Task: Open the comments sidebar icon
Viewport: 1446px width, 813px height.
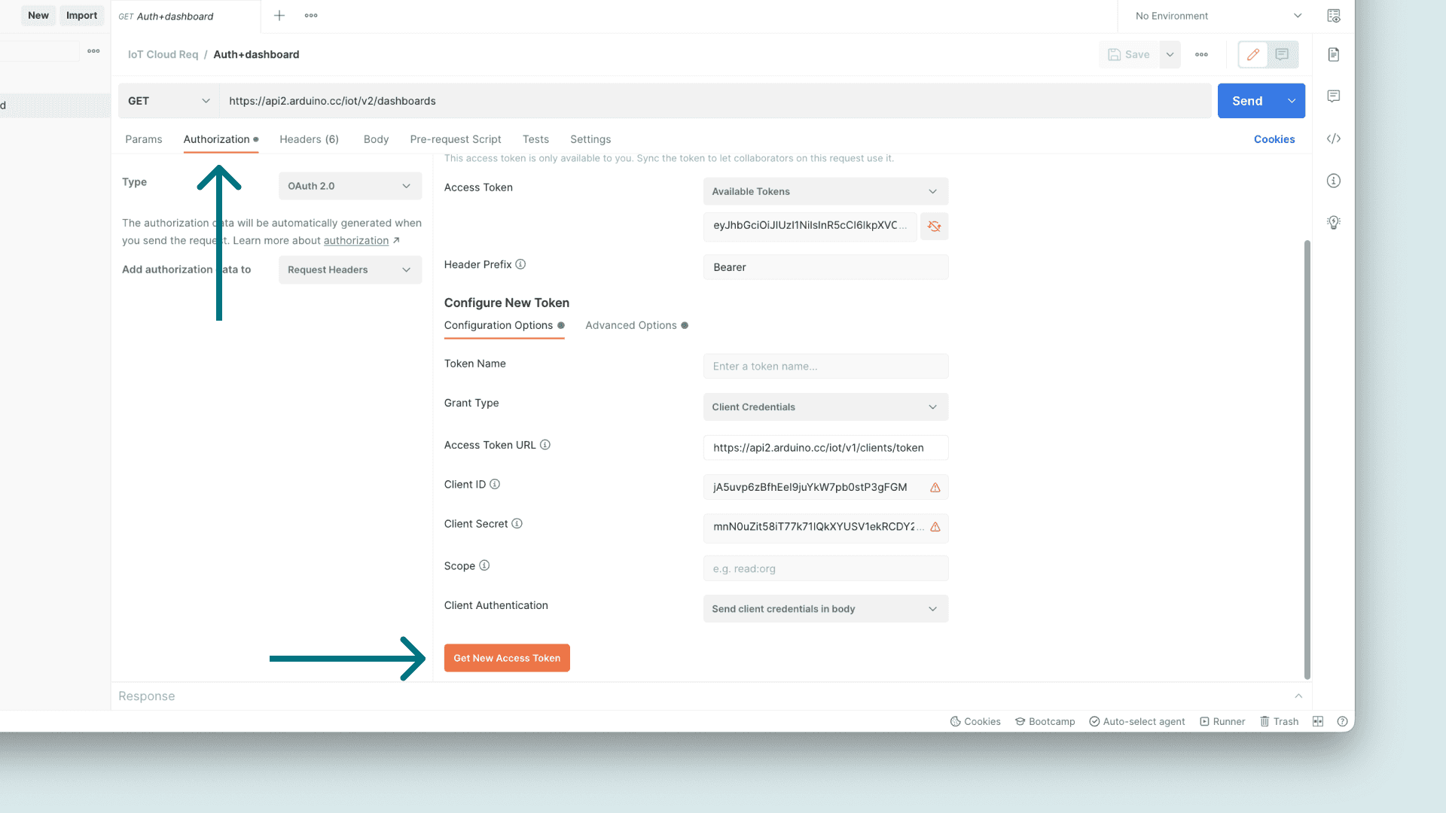Action: click(1334, 96)
